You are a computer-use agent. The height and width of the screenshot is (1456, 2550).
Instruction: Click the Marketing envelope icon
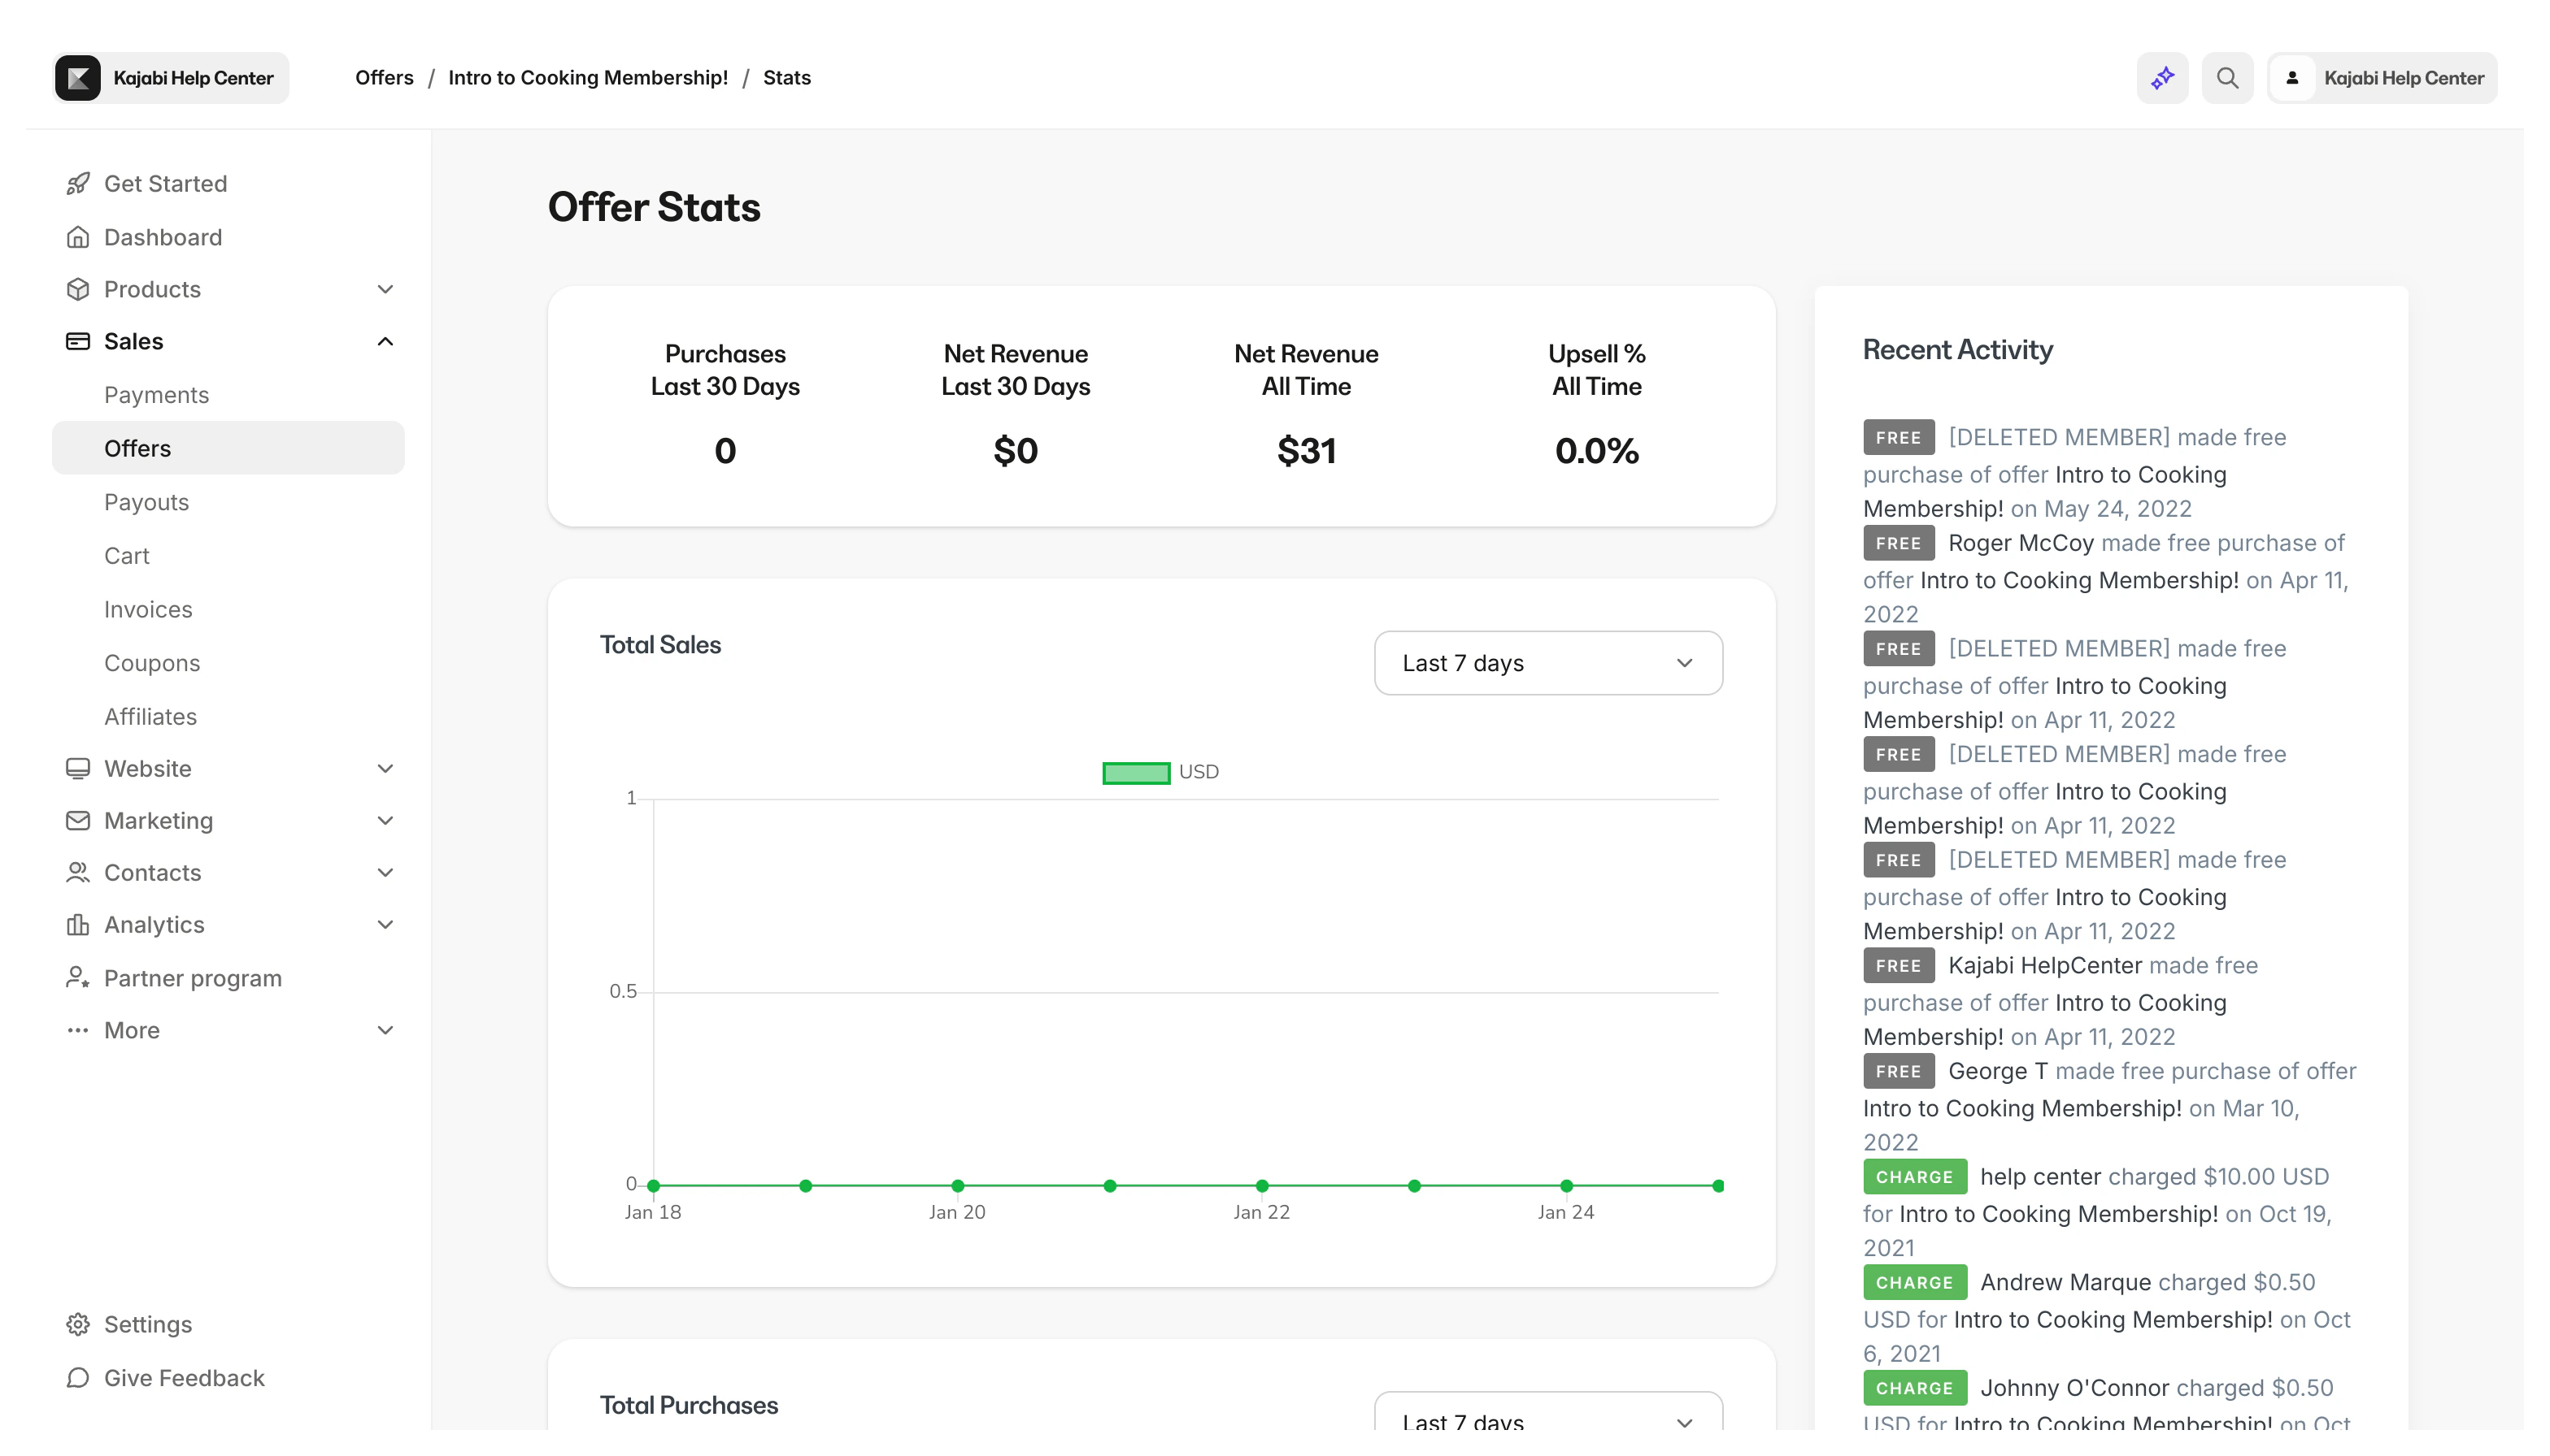[x=78, y=820]
